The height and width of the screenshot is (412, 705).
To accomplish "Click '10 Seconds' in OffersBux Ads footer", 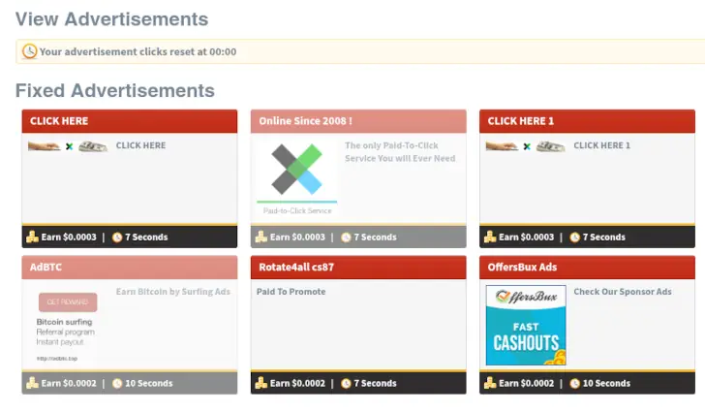I will 606,384.
